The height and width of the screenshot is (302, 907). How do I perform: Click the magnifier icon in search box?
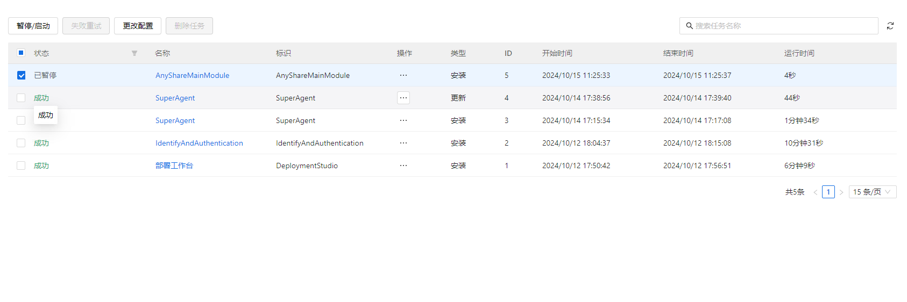689,26
